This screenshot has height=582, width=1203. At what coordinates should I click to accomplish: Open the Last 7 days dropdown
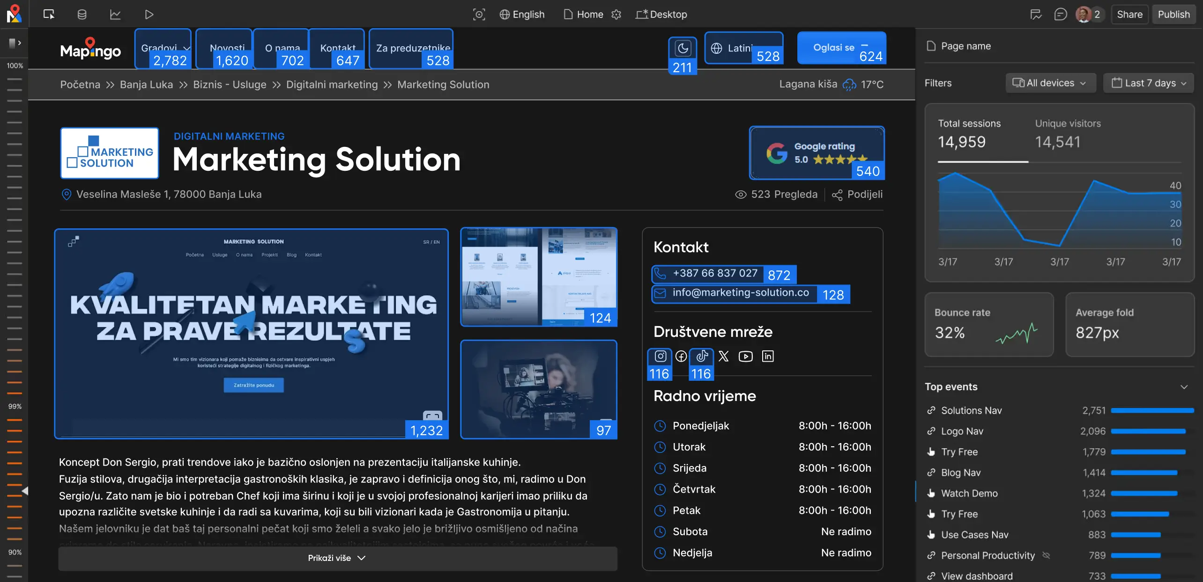pyautogui.click(x=1148, y=83)
